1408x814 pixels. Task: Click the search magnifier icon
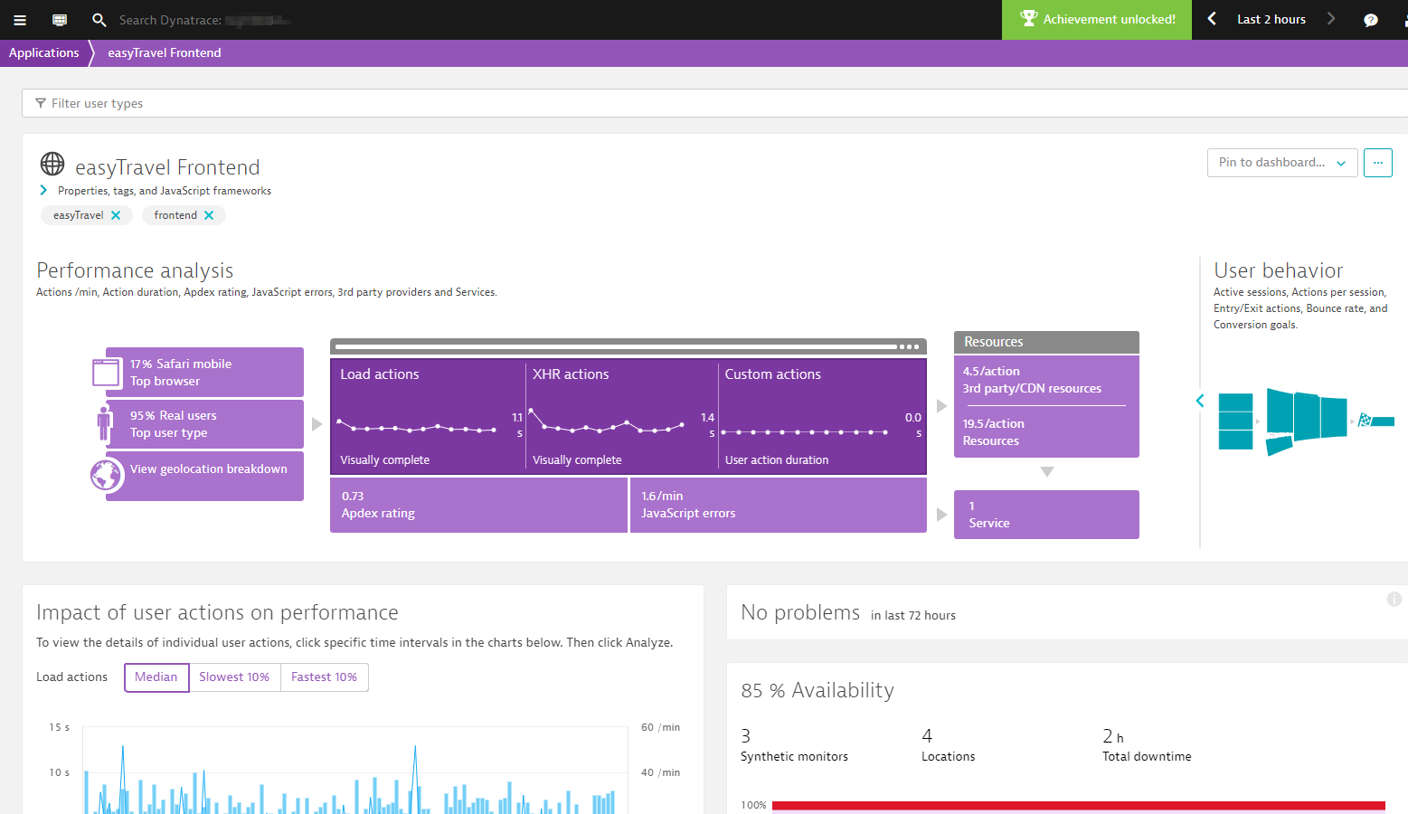[99, 20]
